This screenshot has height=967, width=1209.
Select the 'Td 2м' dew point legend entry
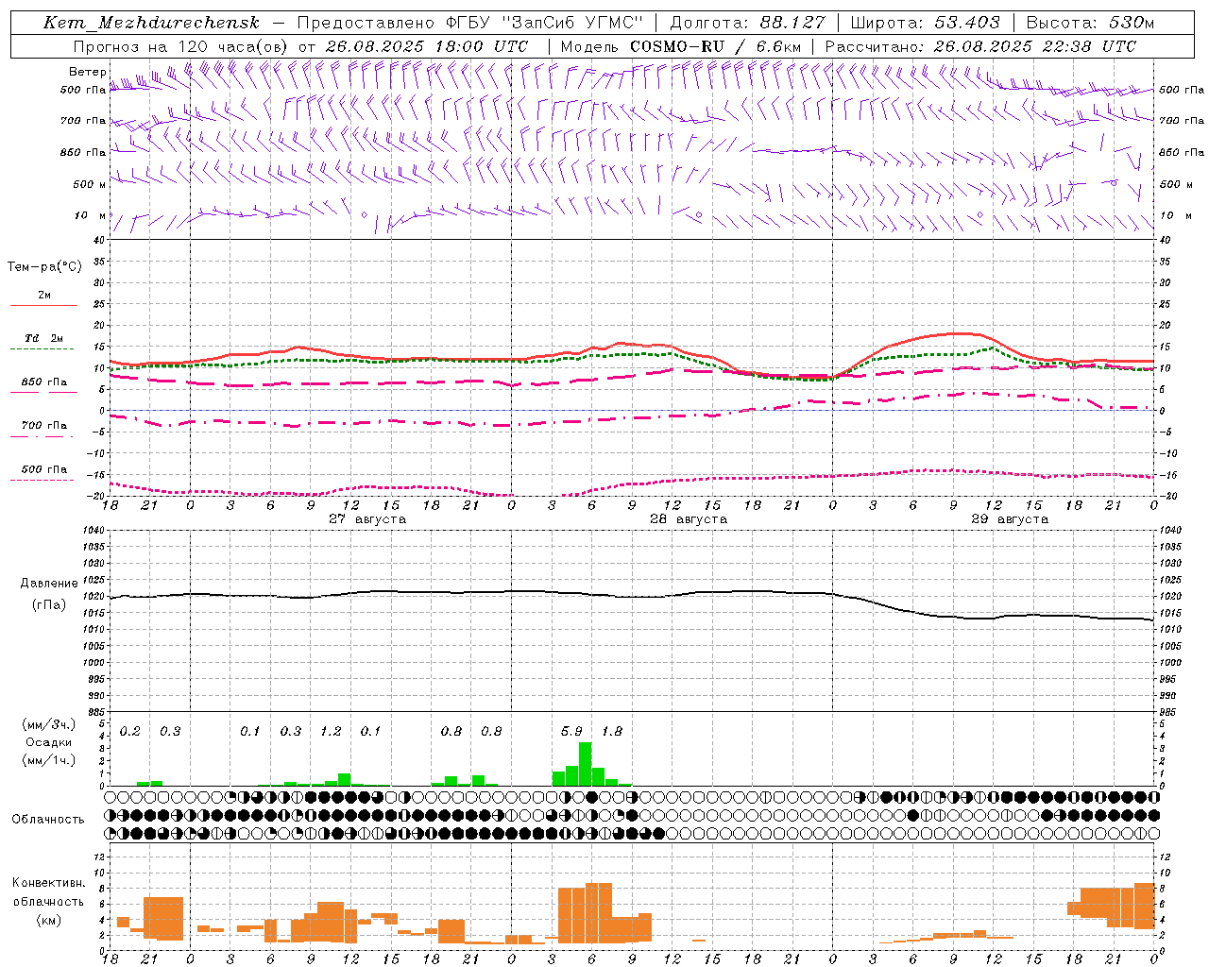click(44, 338)
